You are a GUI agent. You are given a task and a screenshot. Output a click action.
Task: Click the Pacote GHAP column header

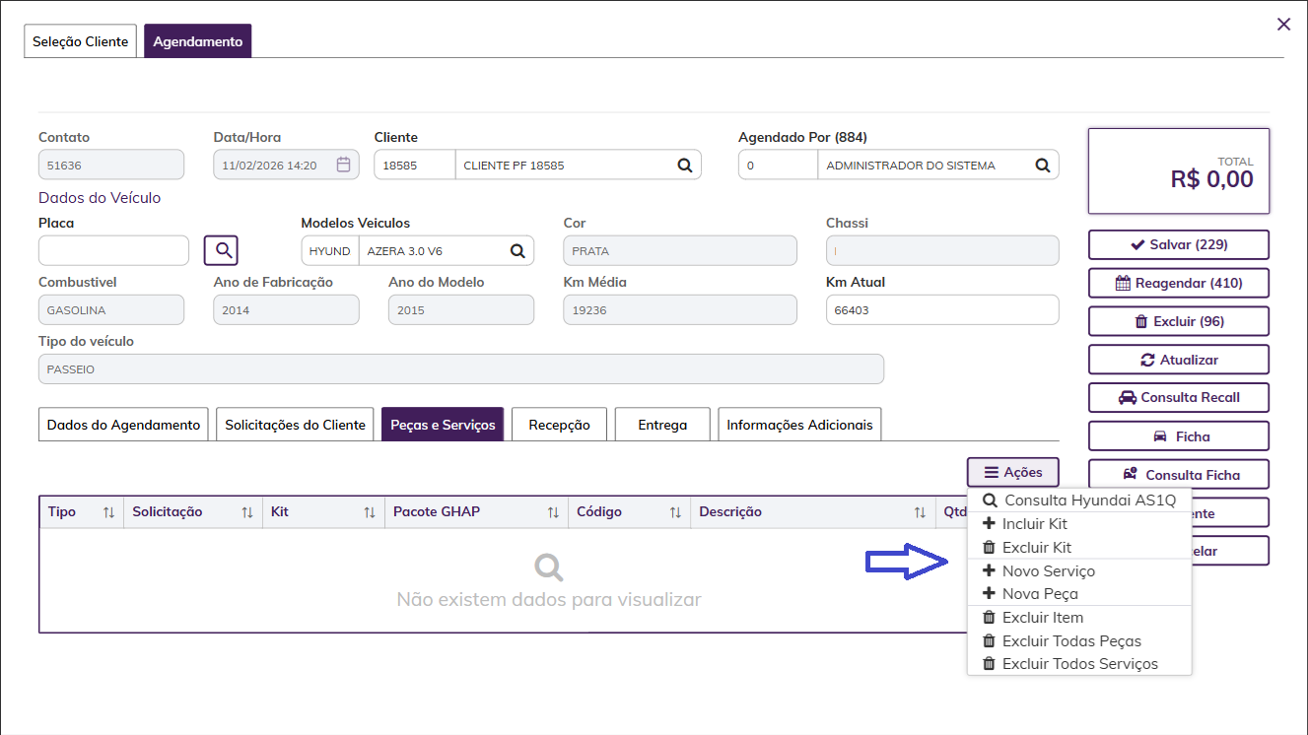tap(476, 512)
